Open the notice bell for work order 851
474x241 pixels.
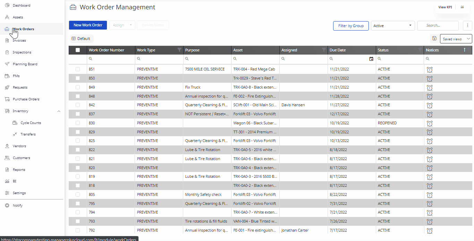click(x=430, y=69)
